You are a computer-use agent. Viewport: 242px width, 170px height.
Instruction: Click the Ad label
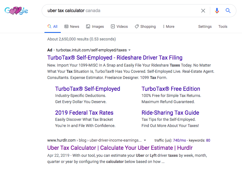click(x=50, y=50)
